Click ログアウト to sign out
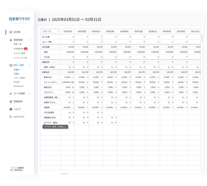This screenshot has height=186, width=207. click(x=19, y=117)
